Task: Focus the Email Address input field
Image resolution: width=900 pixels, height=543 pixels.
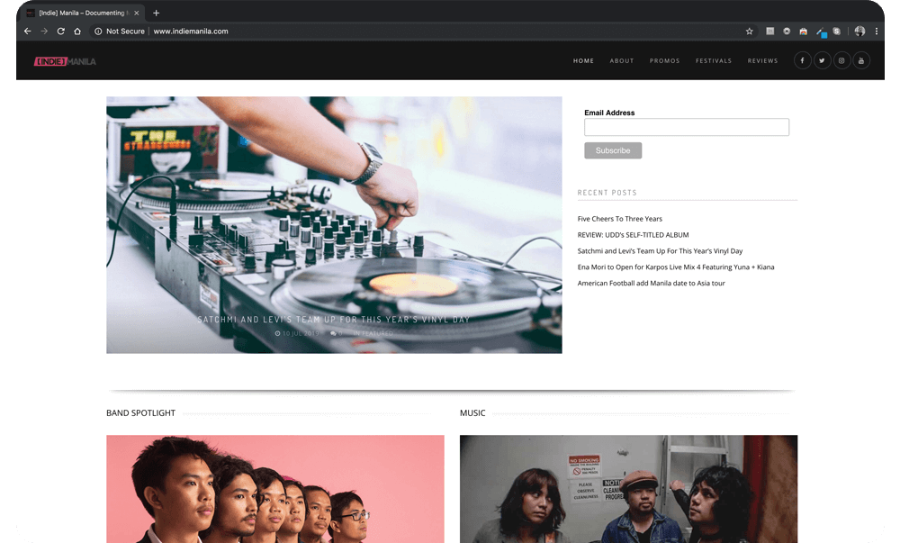Action: [686, 128]
